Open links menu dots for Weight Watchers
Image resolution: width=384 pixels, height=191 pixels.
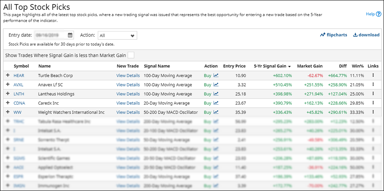[x=373, y=112]
